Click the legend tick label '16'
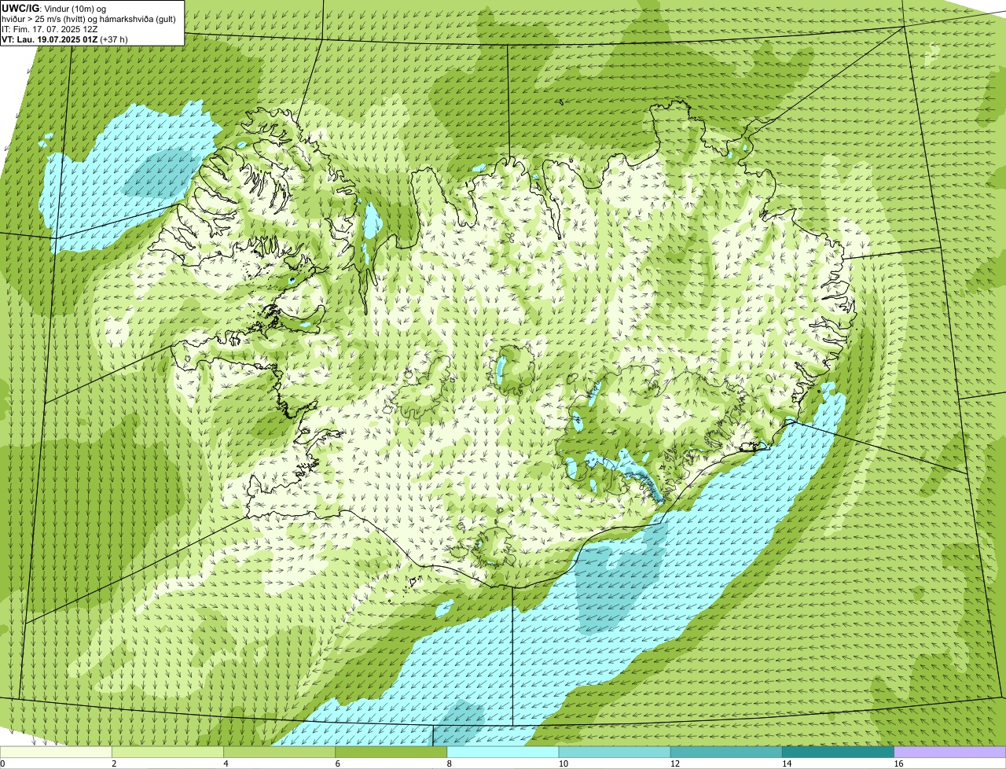The image size is (1006, 769). click(x=898, y=763)
